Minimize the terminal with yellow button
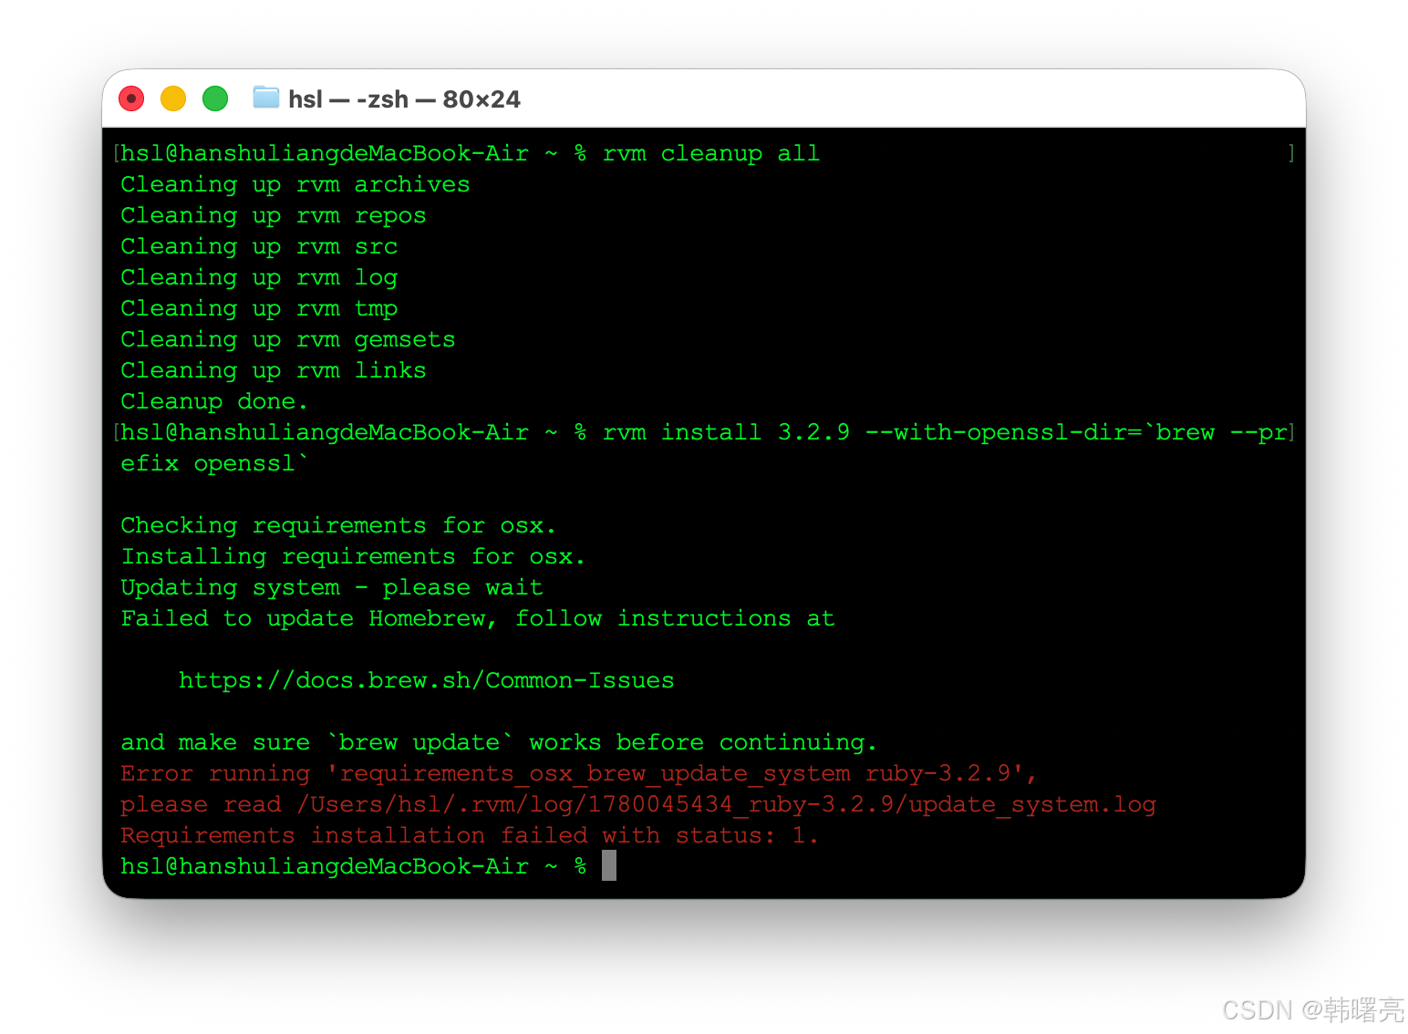 173,98
